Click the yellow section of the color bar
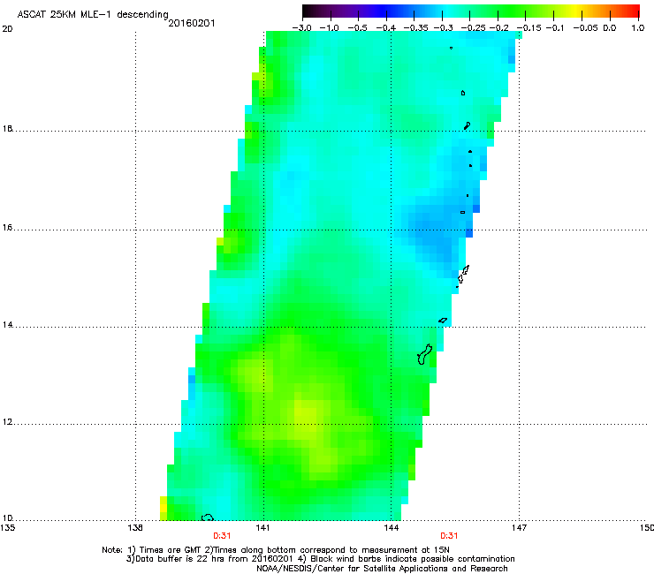 pyautogui.click(x=578, y=11)
